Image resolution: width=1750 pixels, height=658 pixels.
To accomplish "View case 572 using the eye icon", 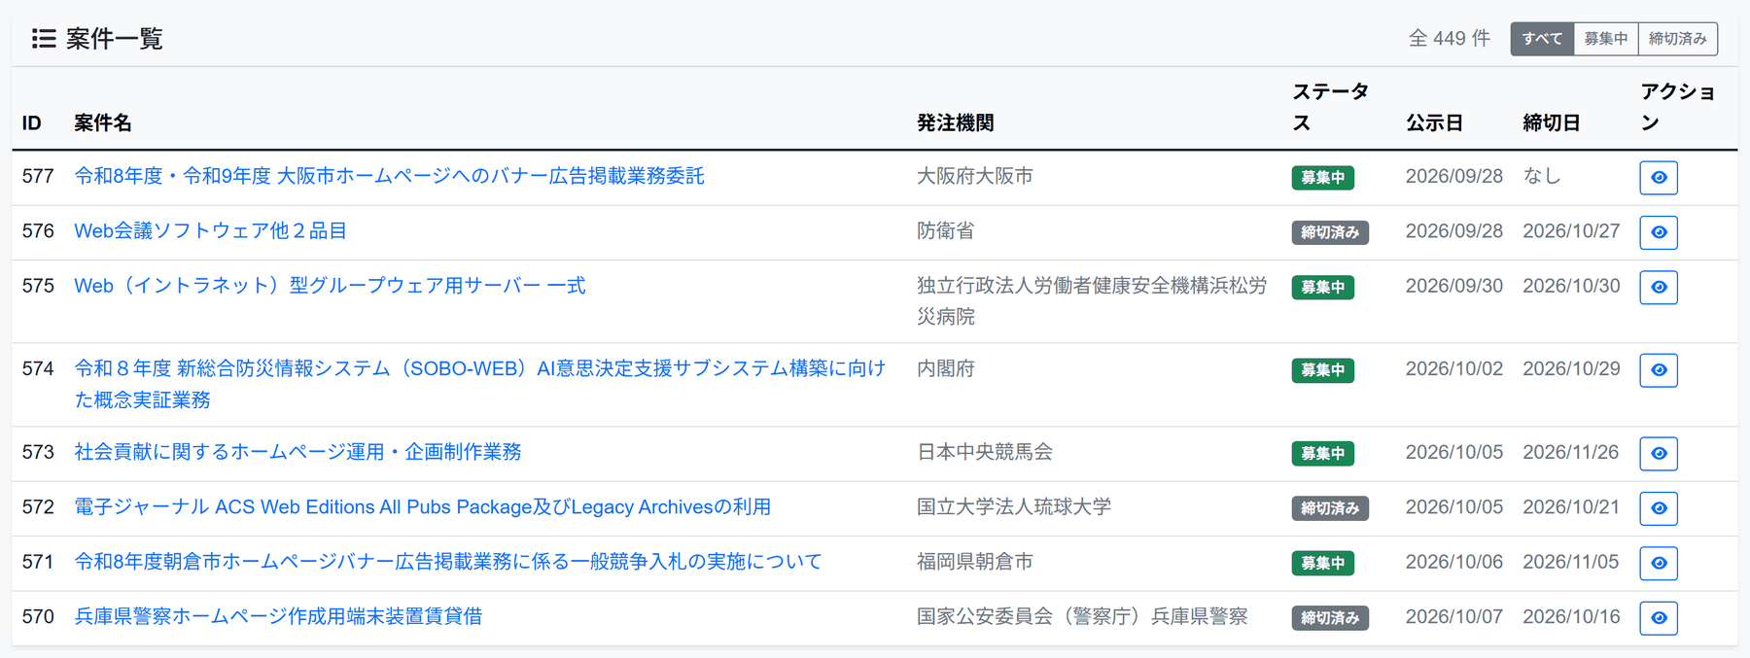I will click(1658, 508).
